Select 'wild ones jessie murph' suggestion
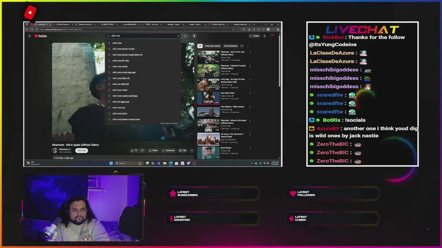Viewport: 442px width, 248px height. click(x=143, y=49)
